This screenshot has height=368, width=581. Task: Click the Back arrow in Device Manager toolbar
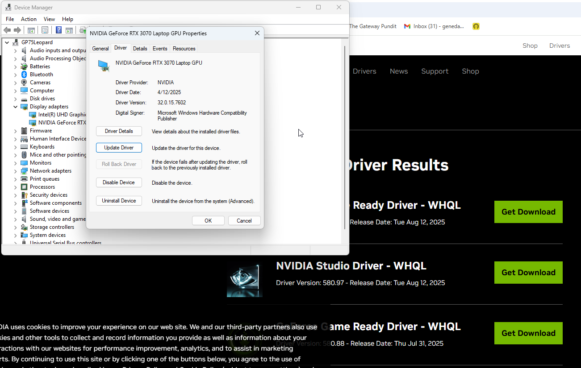[7, 30]
